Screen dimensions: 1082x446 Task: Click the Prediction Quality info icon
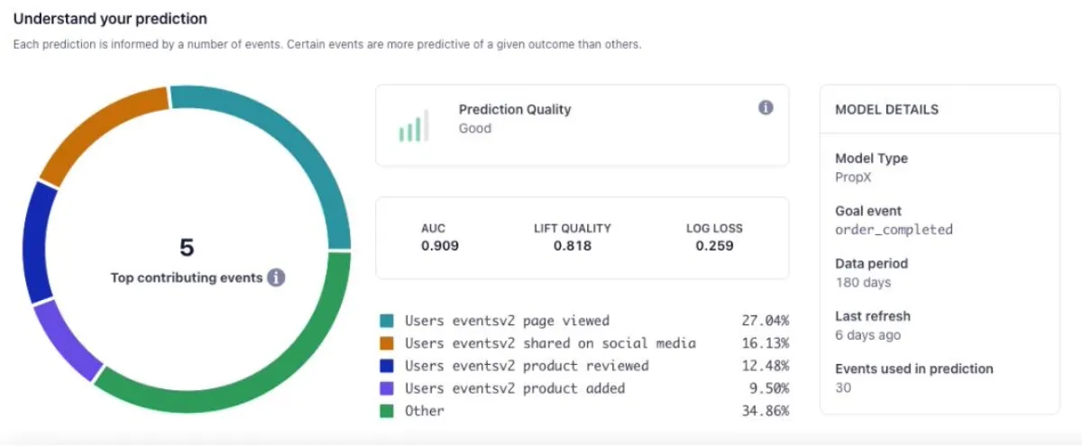click(766, 108)
